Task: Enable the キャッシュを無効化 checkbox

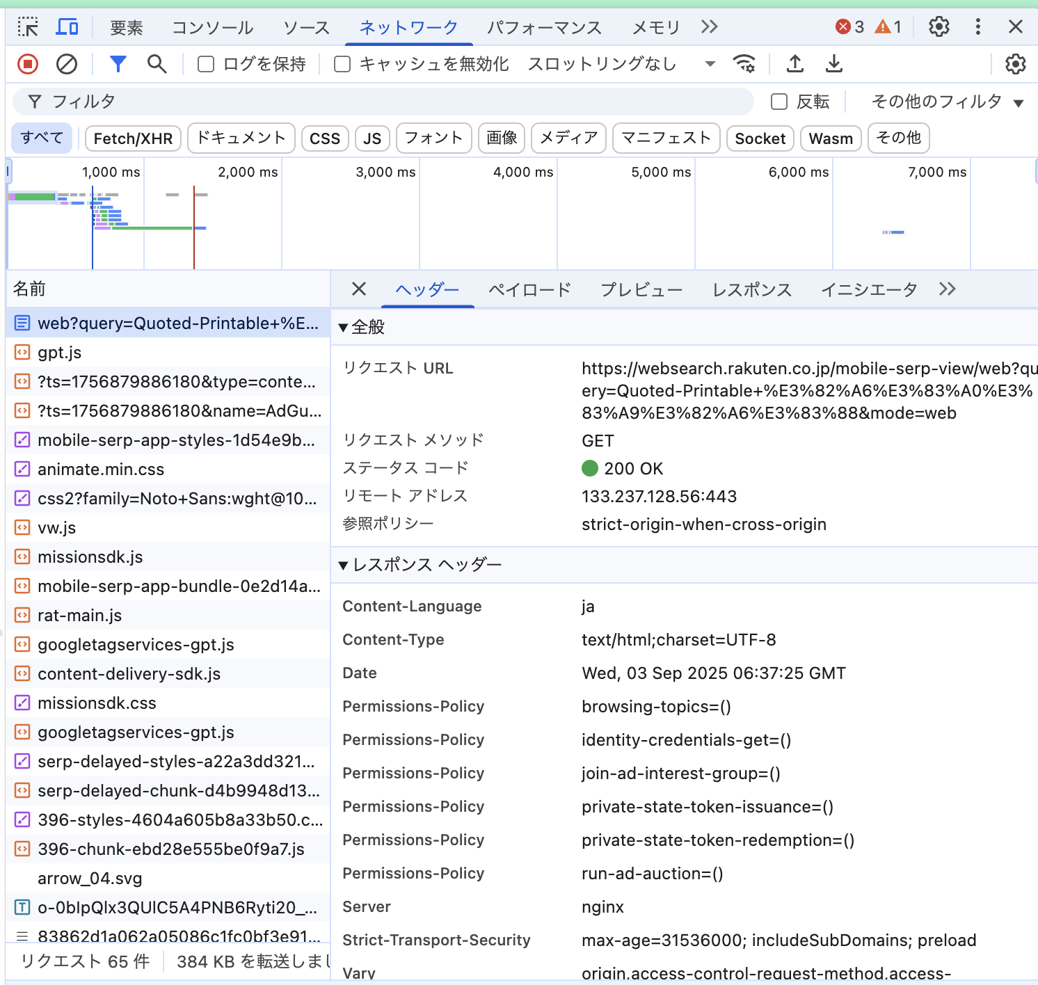Action: pyautogui.click(x=342, y=64)
